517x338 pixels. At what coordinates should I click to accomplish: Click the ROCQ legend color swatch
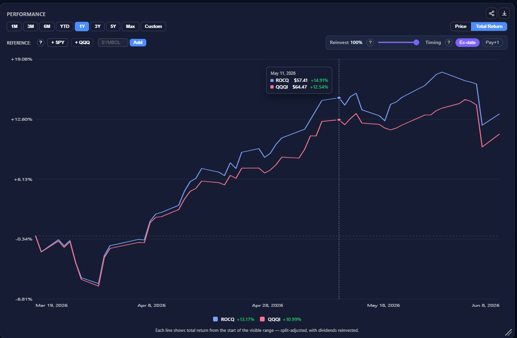point(215,319)
